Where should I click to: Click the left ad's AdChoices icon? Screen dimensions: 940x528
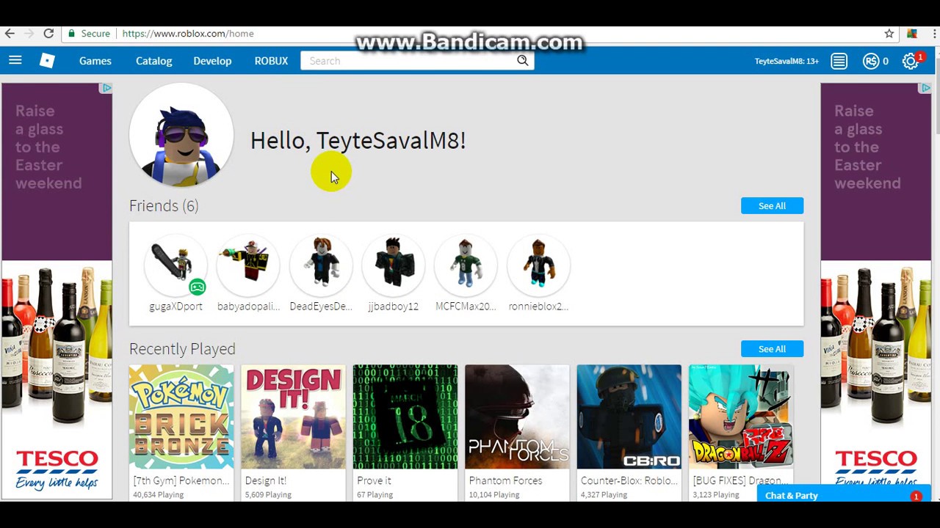[x=106, y=88]
